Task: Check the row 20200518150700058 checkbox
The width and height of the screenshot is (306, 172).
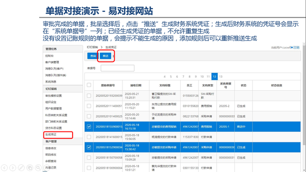Action: click(x=89, y=158)
